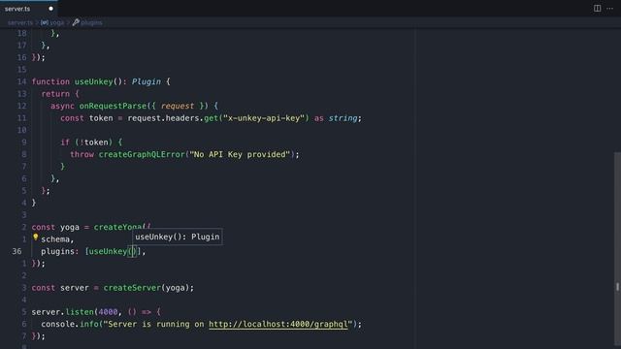Click the 'async' keyword
The width and height of the screenshot is (621, 349).
point(62,106)
